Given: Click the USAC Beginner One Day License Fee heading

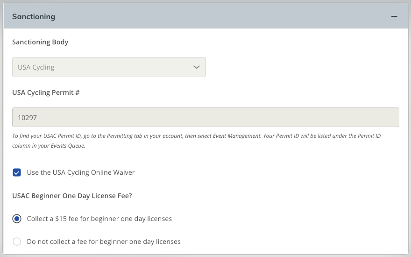Looking at the screenshot, I should tap(72, 196).
